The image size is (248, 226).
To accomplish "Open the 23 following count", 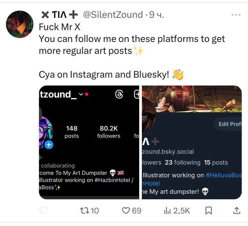I will (x=183, y=162).
